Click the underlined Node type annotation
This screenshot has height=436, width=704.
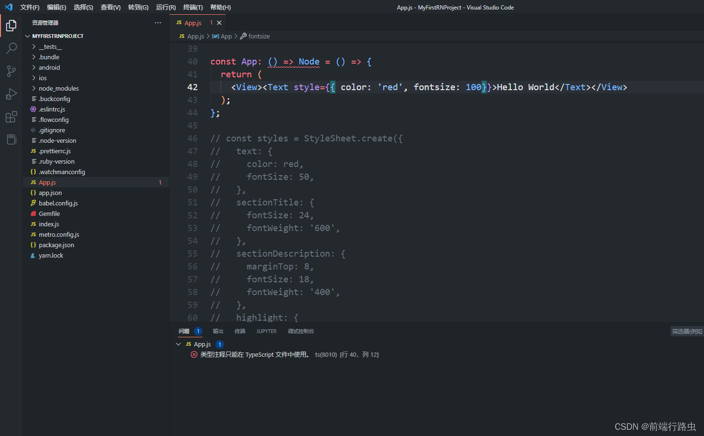(x=309, y=62)
